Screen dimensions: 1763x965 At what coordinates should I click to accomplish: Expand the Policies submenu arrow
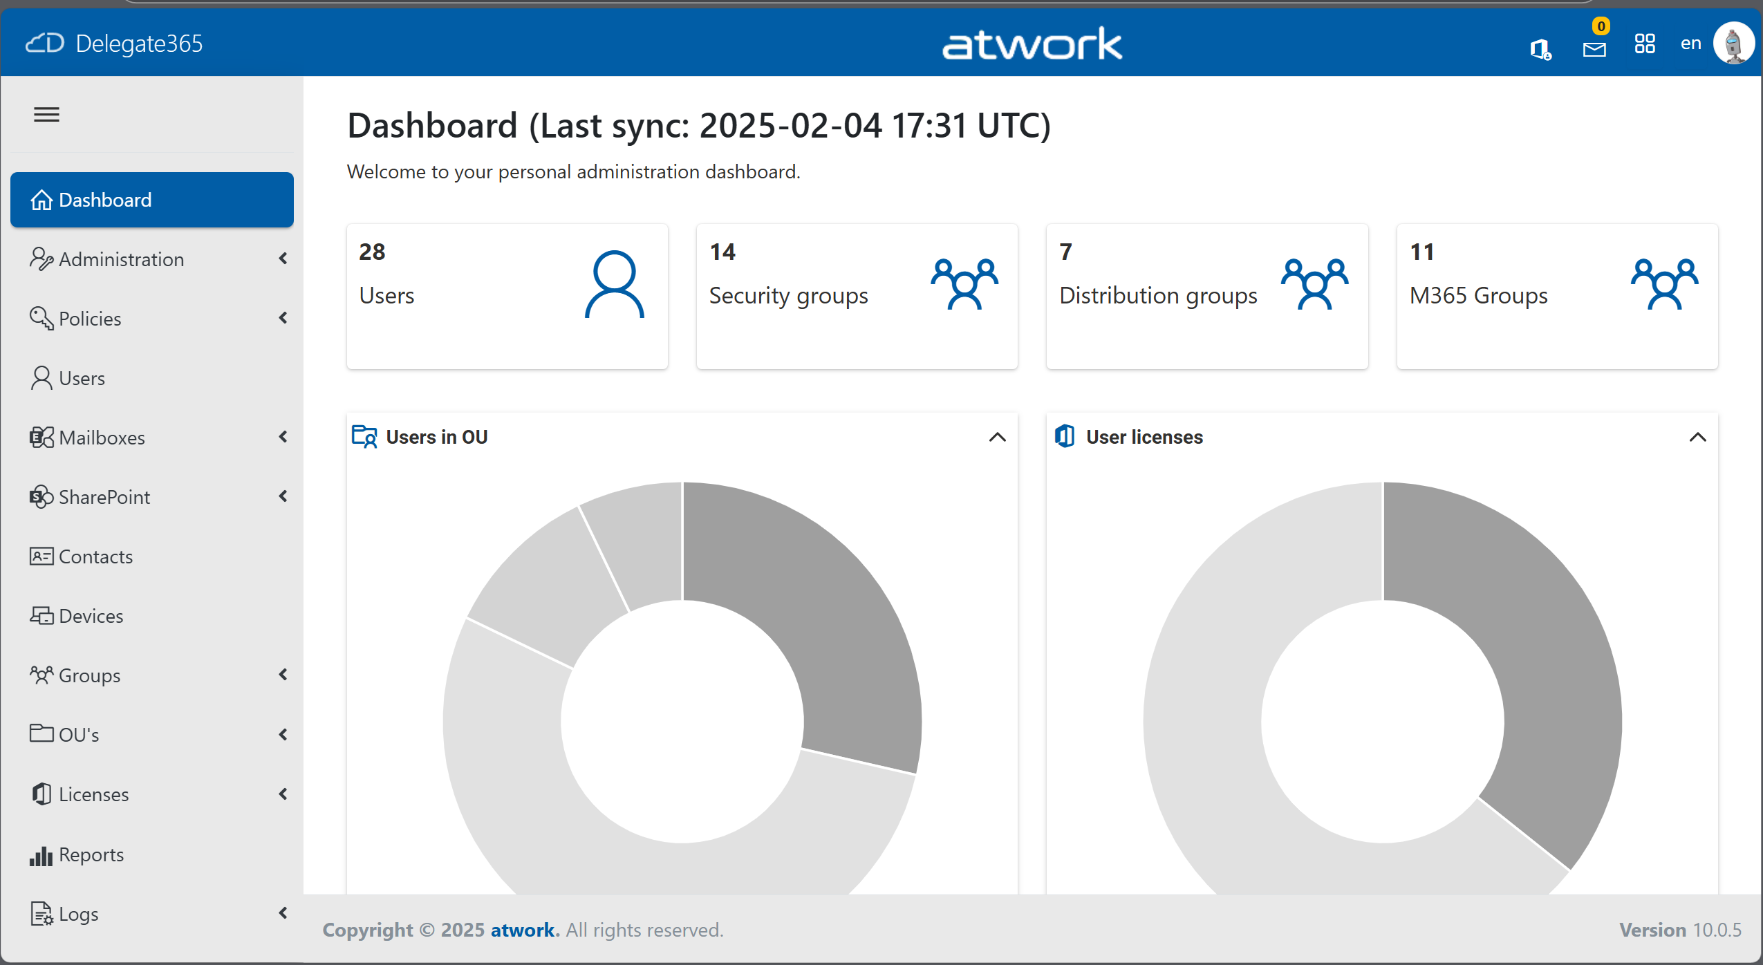point(283,318)
